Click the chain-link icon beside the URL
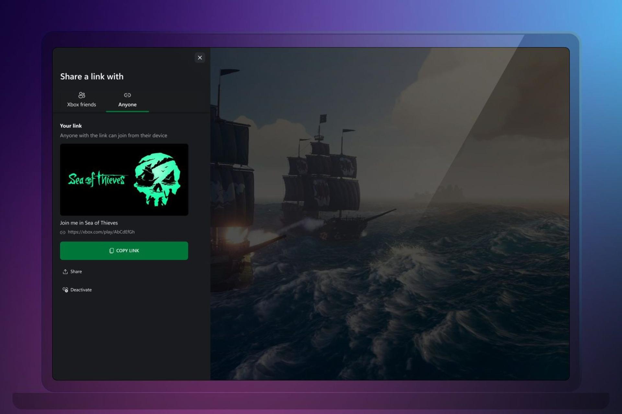Screen dimensions: 622x414 [x=63, y=232]
